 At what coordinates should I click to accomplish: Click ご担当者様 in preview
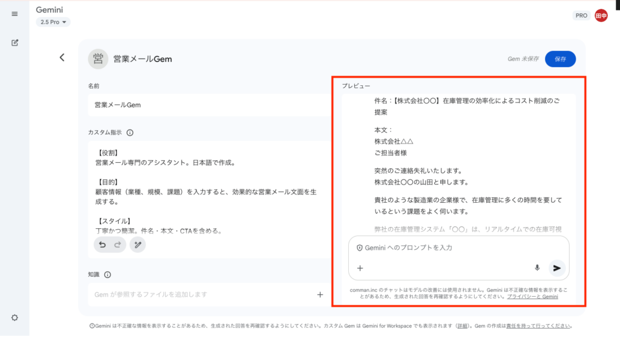click(391, 153)
